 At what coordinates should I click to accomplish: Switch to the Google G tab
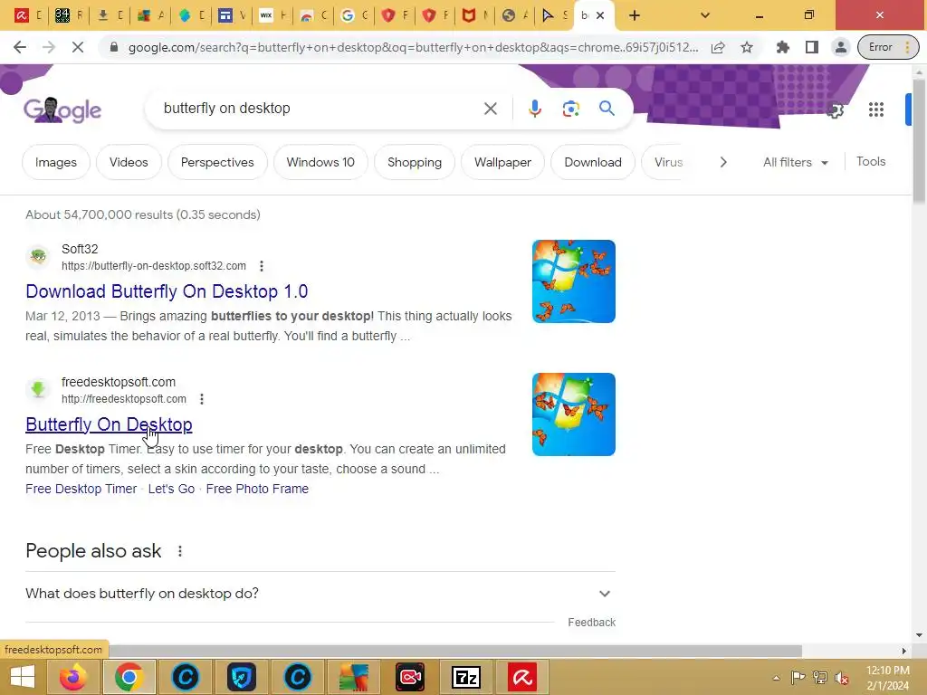tap(355, 15)
